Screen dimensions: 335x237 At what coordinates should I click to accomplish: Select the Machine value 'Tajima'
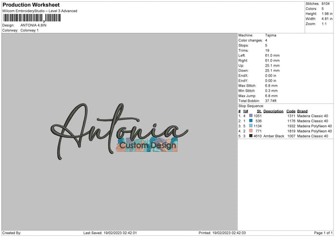271,35
